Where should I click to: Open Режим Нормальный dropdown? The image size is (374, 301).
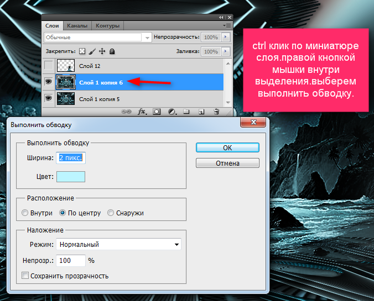click(x=118, y=244)
